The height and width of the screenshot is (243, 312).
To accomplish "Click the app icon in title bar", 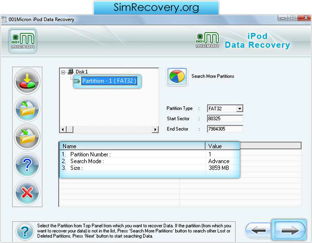I will click(x=4, y=19).
